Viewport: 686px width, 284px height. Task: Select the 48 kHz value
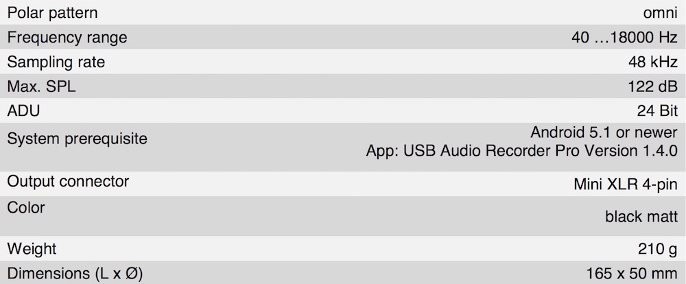point(652,62)
